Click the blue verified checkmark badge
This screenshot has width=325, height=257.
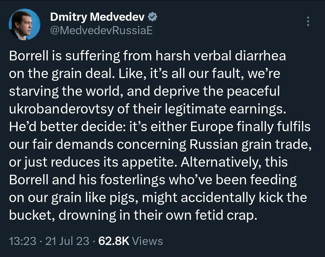click(153, 17)
